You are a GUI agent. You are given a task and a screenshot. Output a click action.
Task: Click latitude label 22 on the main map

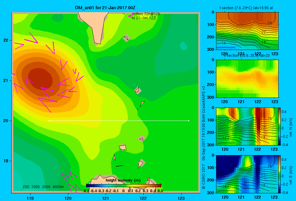coord(6,40)
